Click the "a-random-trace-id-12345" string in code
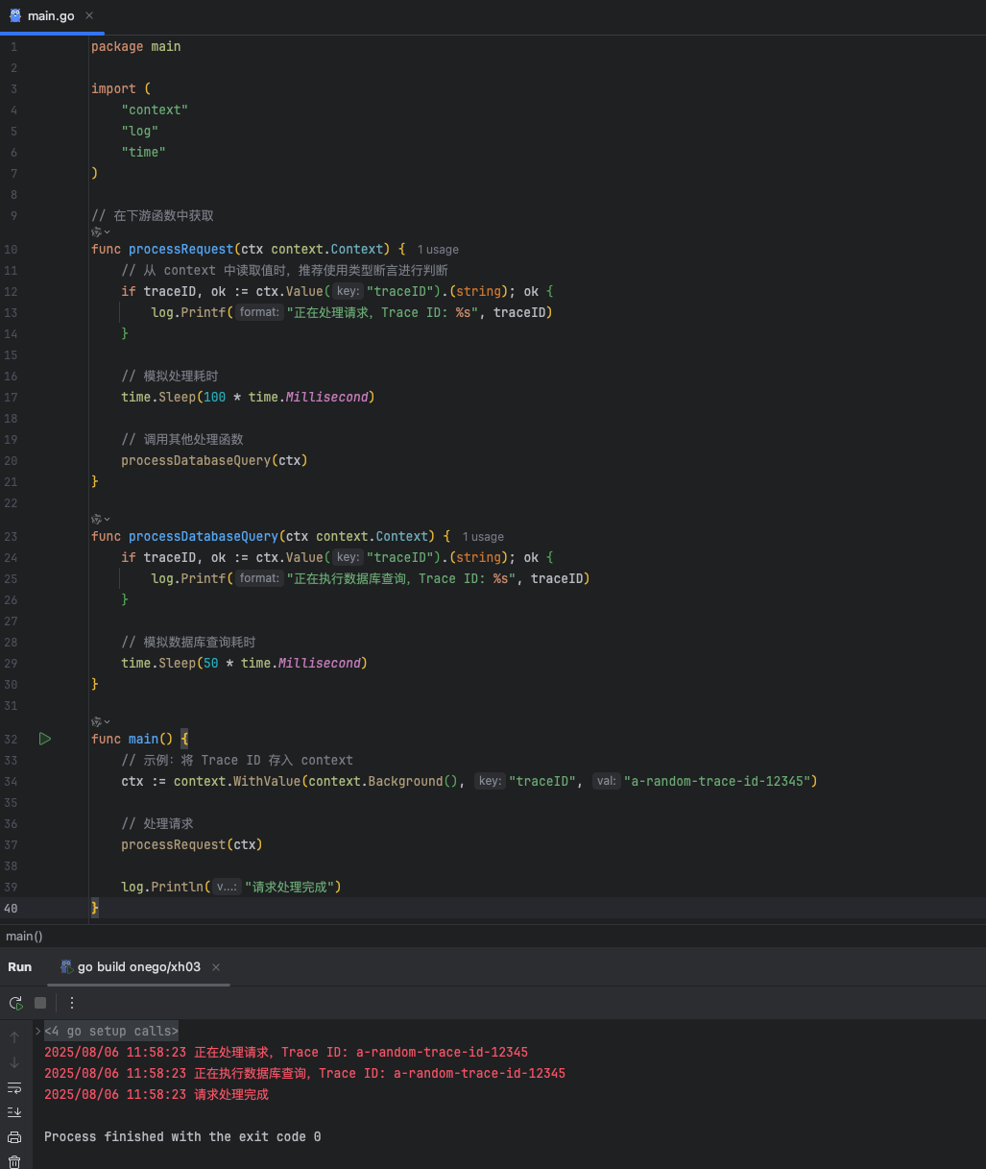 pyautogui.click(x=717, y=781)
